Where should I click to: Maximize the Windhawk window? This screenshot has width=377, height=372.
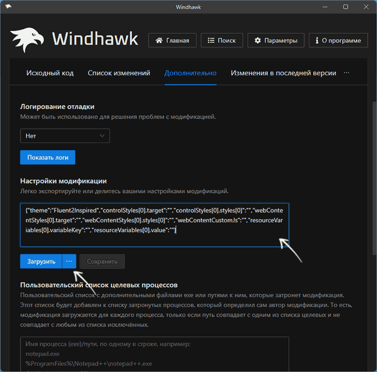[345, 7]
